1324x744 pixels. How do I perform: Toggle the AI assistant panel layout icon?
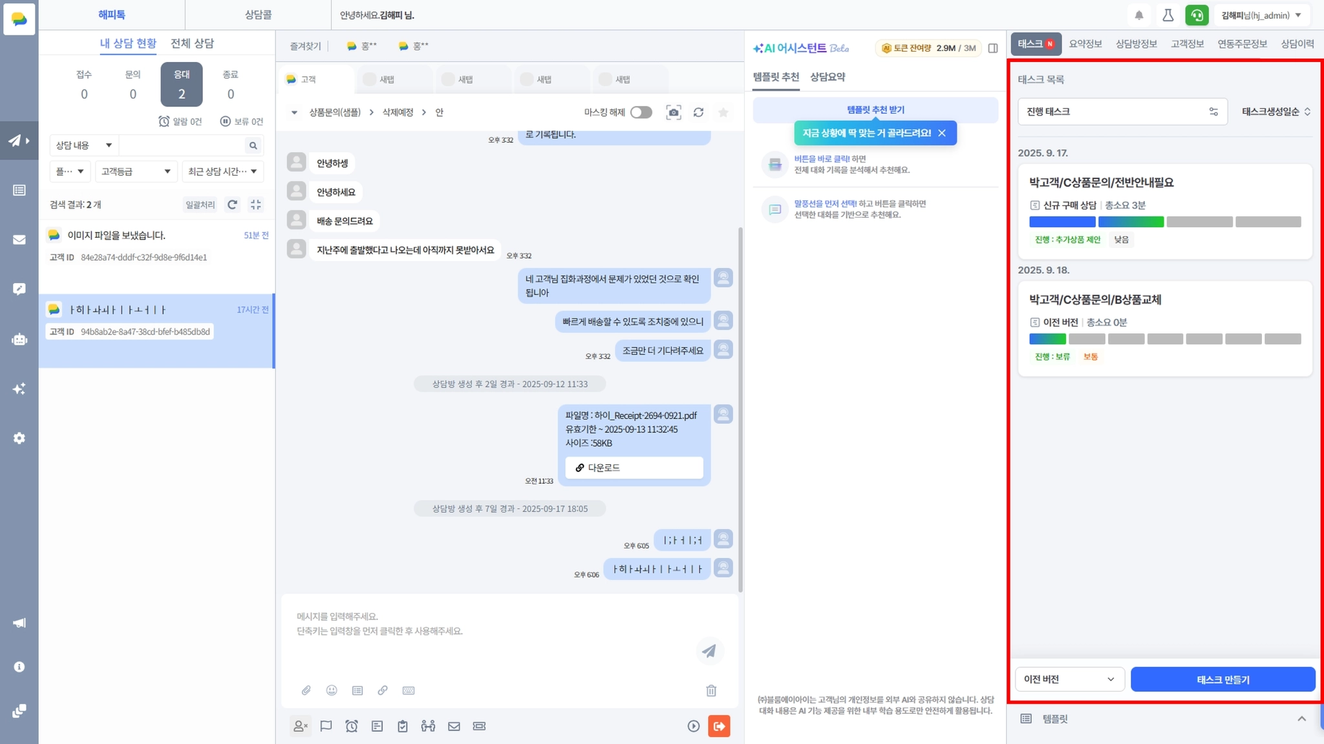pos(993,48)
